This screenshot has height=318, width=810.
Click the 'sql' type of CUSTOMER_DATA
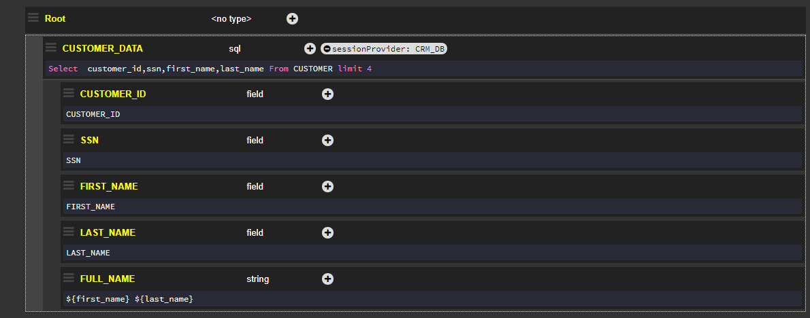(x=235, y=49)
